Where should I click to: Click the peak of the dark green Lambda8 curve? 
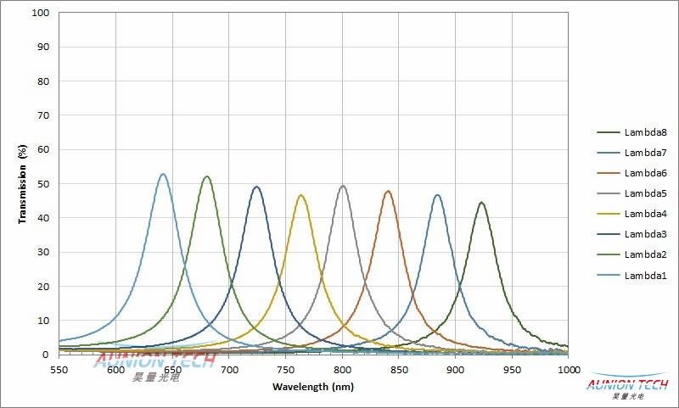point(481,203)
